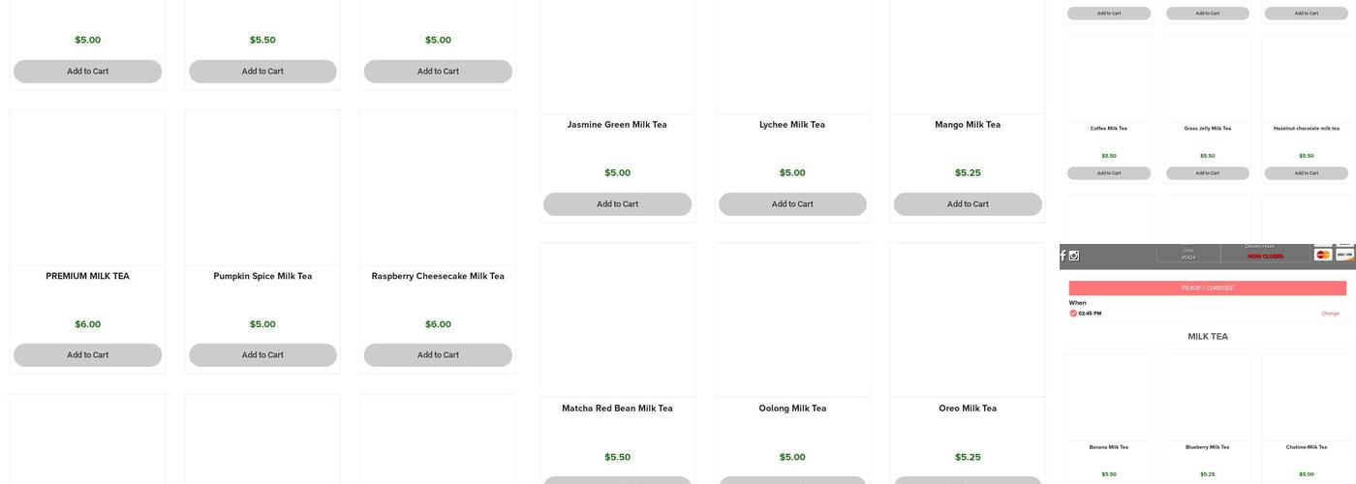Image resolution: width=1356 pixels, height=484 pixels.
Task: Open the Matcha Red Bean Milk Tea title
Action: (x=617, y=408)
